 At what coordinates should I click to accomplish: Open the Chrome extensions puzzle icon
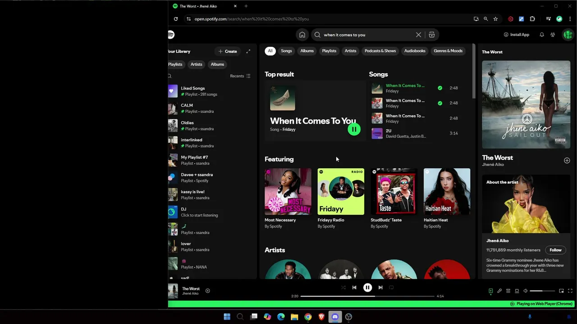[532, 19]
